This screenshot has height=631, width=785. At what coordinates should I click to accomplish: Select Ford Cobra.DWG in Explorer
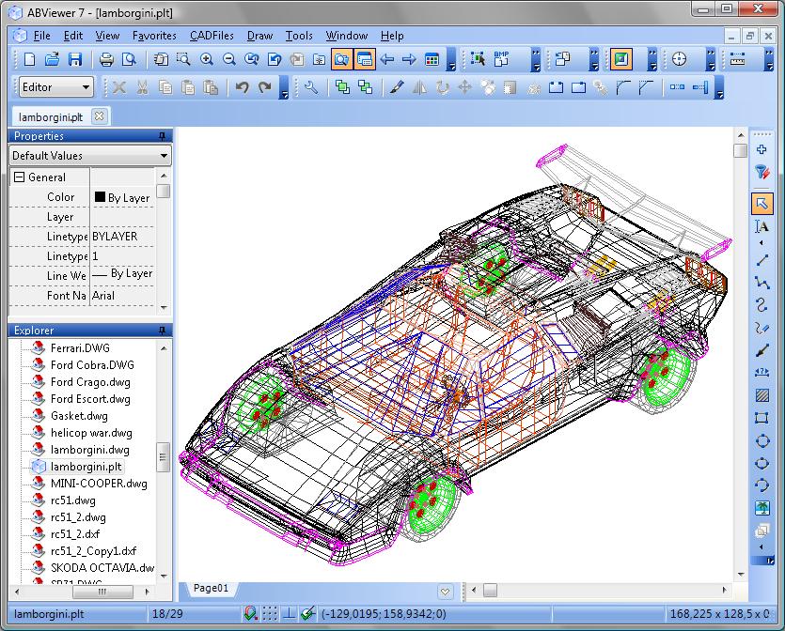92,365
